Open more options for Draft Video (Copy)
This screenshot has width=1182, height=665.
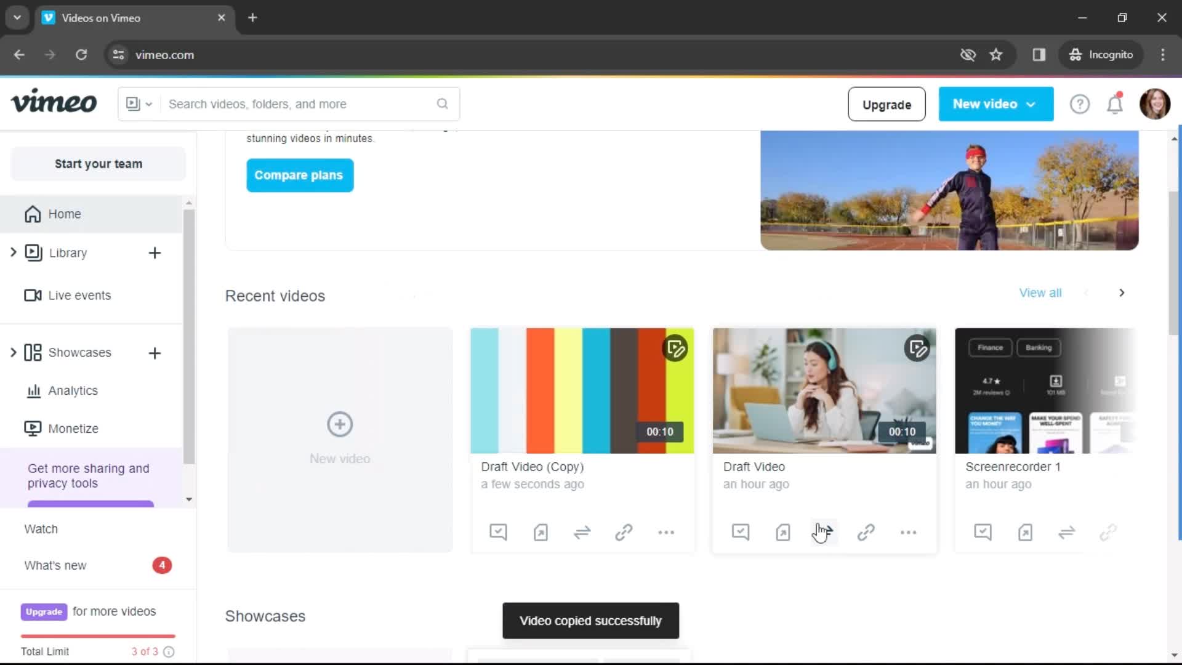[x=666, y=532]
